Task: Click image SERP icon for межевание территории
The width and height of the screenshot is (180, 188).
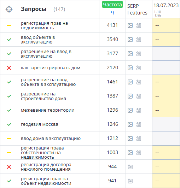Action: (x=130, y=110)
